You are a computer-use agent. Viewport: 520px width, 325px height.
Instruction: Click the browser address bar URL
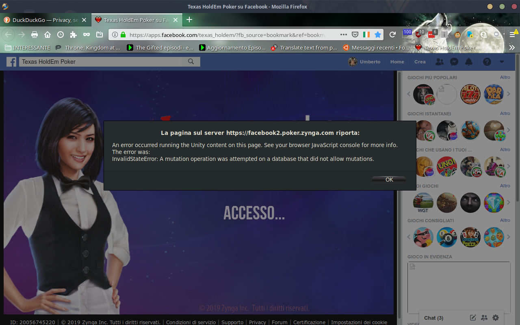(227, 35)
